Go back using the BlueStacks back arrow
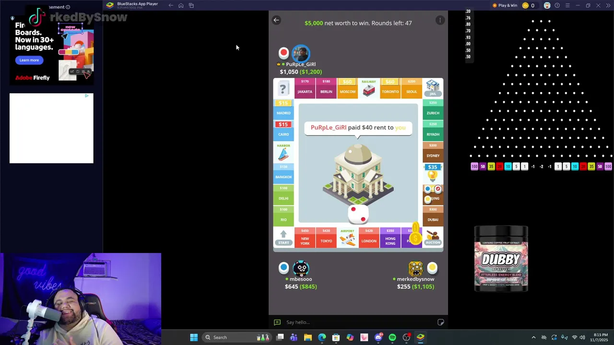This screenshot has height=345, width=614. 171,5
